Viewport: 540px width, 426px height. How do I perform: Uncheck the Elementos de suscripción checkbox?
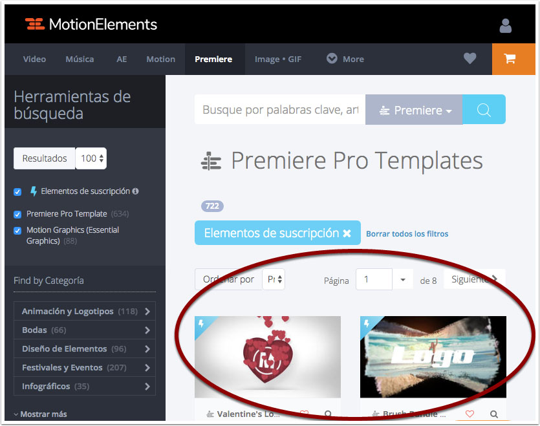17,192
